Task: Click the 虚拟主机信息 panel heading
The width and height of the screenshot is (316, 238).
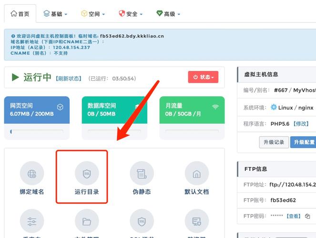Action: (x=261, y=74)
